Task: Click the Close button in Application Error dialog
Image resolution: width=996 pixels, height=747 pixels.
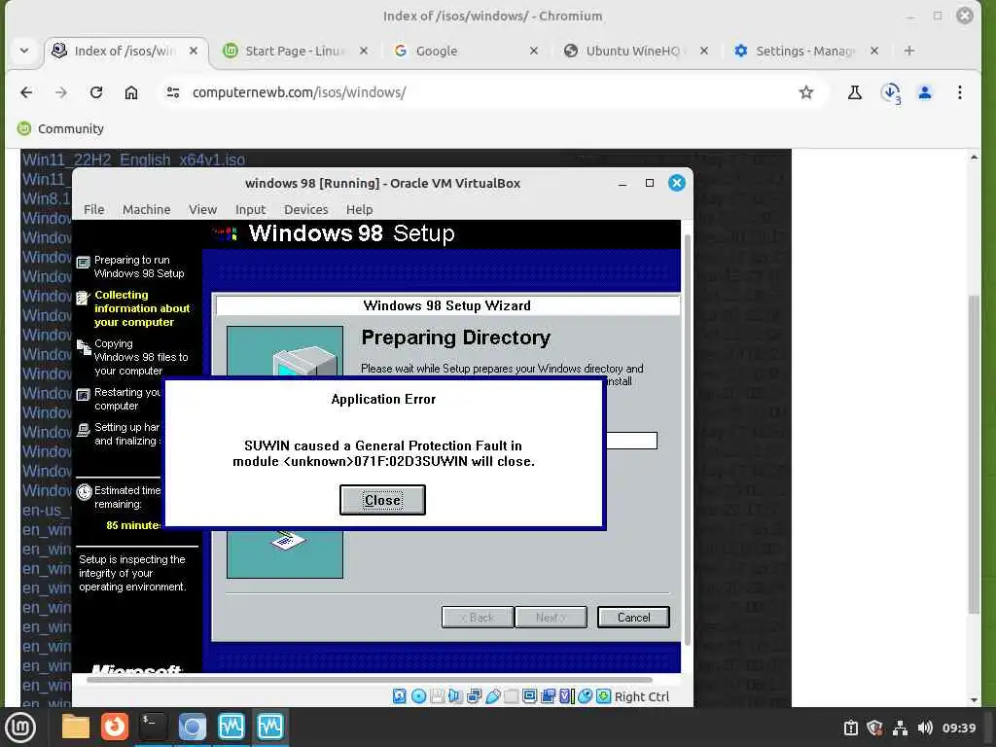Action: [382, 500]
